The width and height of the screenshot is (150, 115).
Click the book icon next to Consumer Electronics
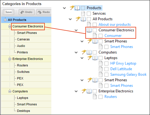pyautogui.click(x=89, y=30)
